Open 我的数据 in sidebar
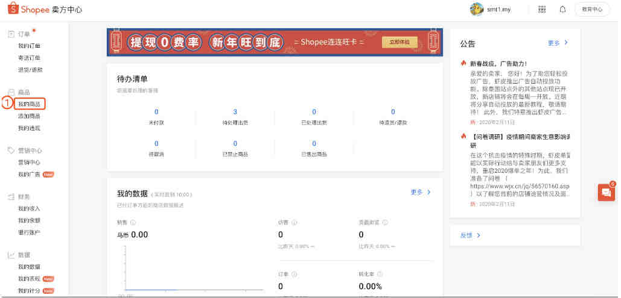621x298 pixels. 30,267
